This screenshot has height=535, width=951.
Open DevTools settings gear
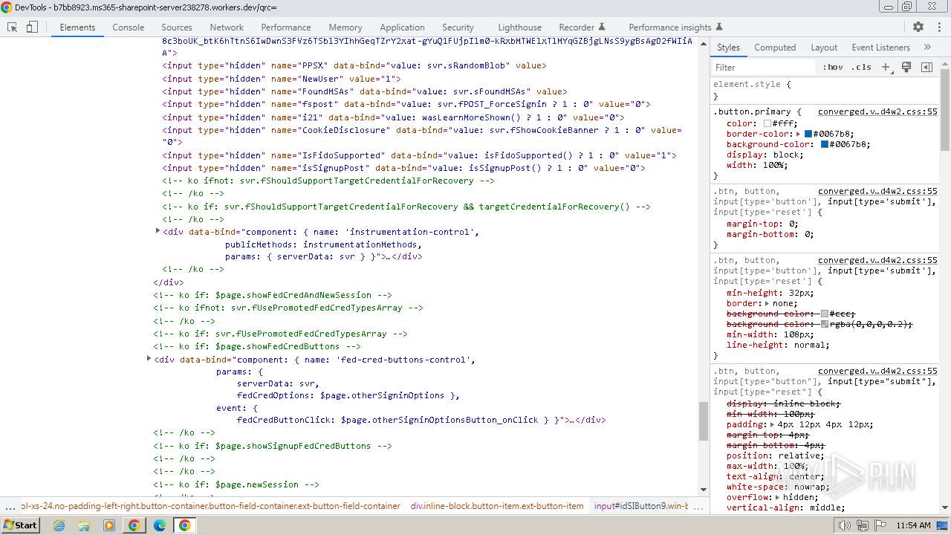click(918, 27)
